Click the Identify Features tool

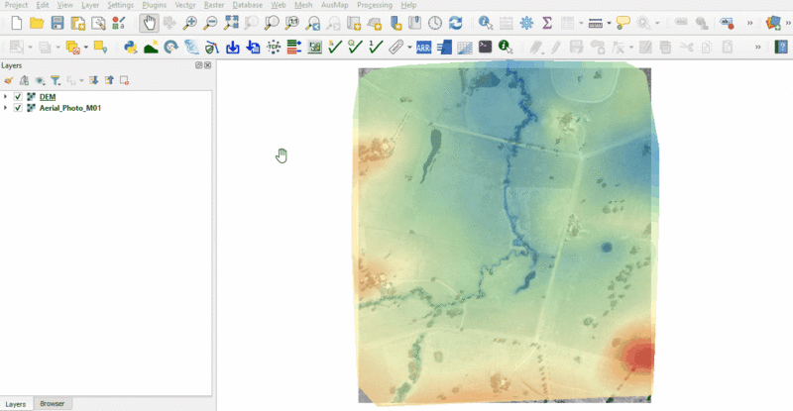click(485, 22)
